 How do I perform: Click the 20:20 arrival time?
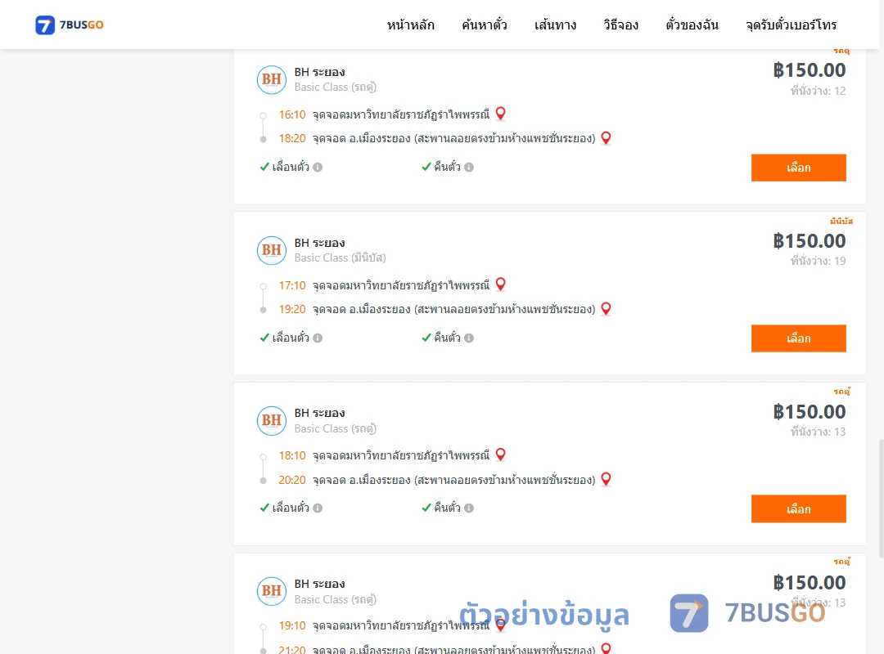[x=292, y=480]
